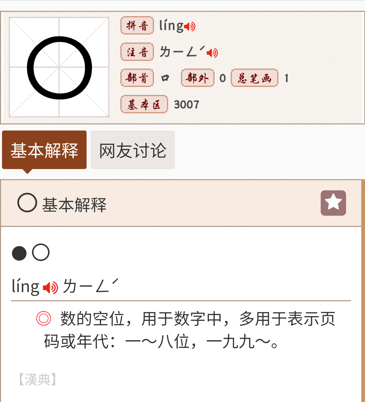365x402 pixels.
Task: Click the Unicode code 3007
Action: pos(186,105)
